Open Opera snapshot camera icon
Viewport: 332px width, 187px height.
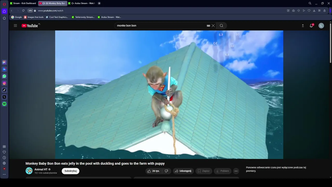point(293,11)
